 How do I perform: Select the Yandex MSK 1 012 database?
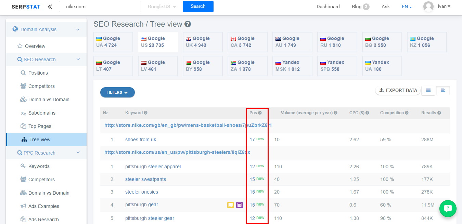click(x=292, y=66)
